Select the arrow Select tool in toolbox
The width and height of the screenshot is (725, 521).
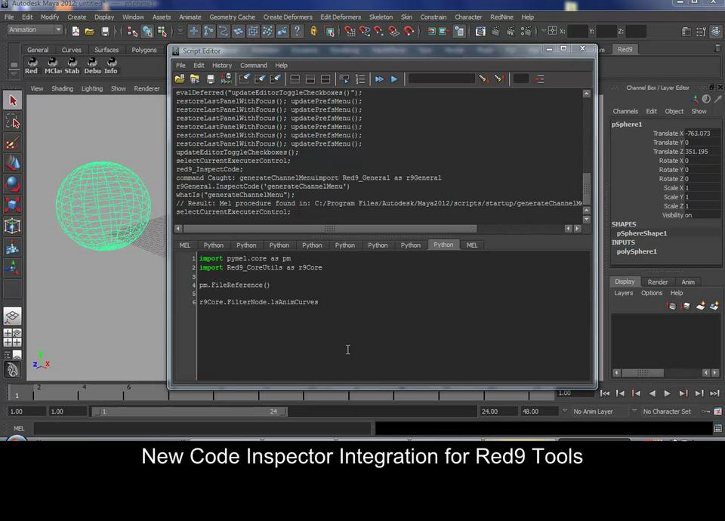[12, 100]
